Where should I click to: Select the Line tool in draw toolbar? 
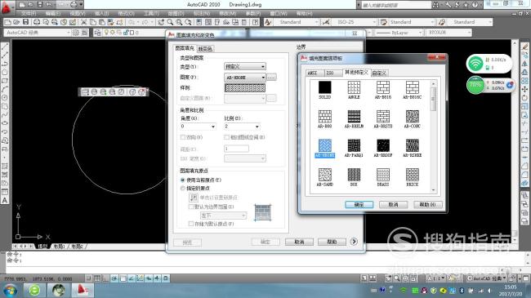point(5,47)
